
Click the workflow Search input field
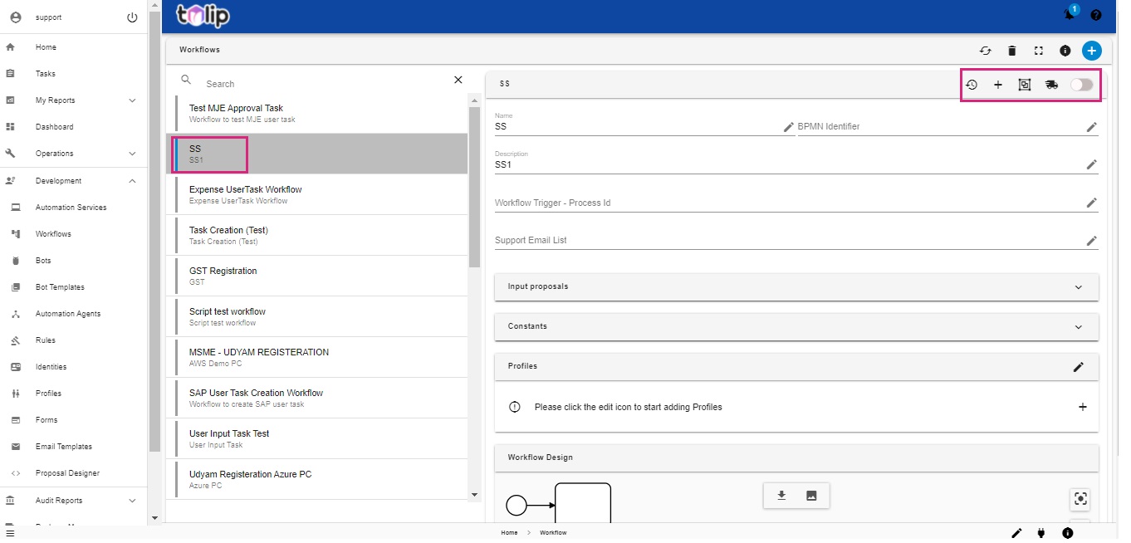click(x=324, y=84)
